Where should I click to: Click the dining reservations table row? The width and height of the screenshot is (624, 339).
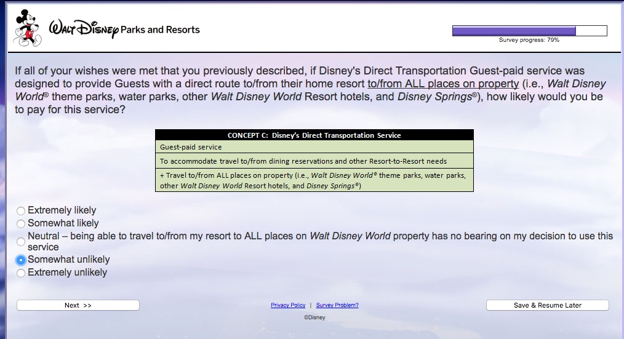click(314, 161)
